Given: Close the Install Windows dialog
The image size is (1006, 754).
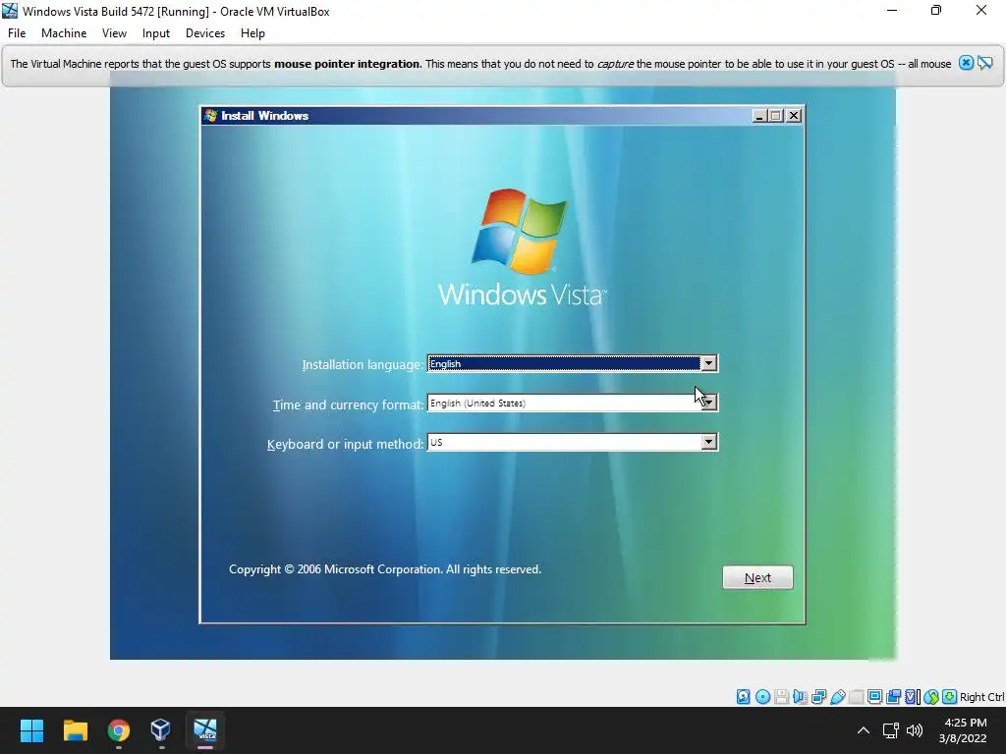Looking at the screenshot, I should (x=794, y=116).
